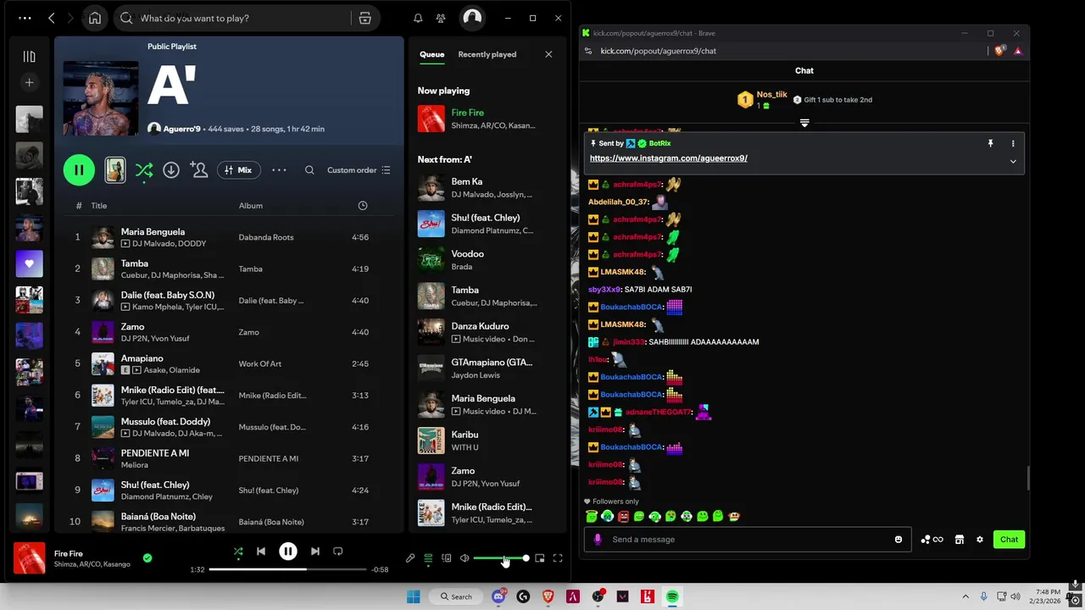Click search-in-playlist magnifier icon
The image size is (1085, 610).
coord(309,170)
